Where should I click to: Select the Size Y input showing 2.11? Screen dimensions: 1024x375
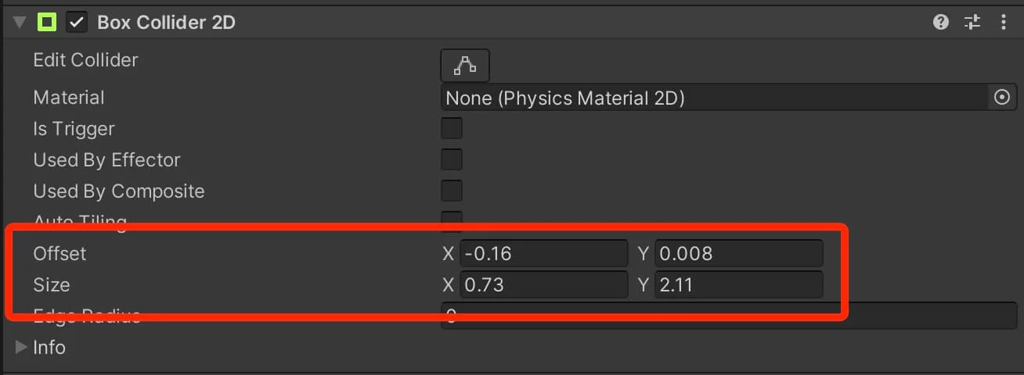tap(738, 285)
